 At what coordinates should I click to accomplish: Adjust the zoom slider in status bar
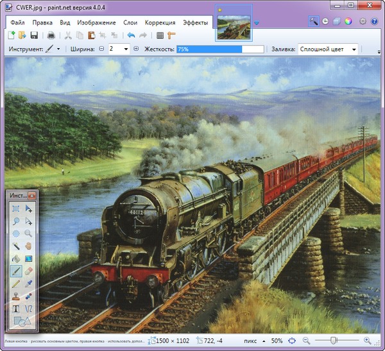[333, 341]
